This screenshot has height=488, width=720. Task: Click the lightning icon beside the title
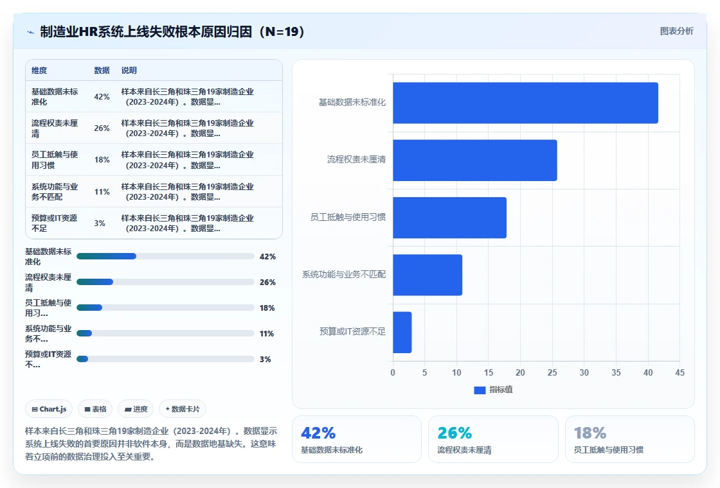coord(31,32)
